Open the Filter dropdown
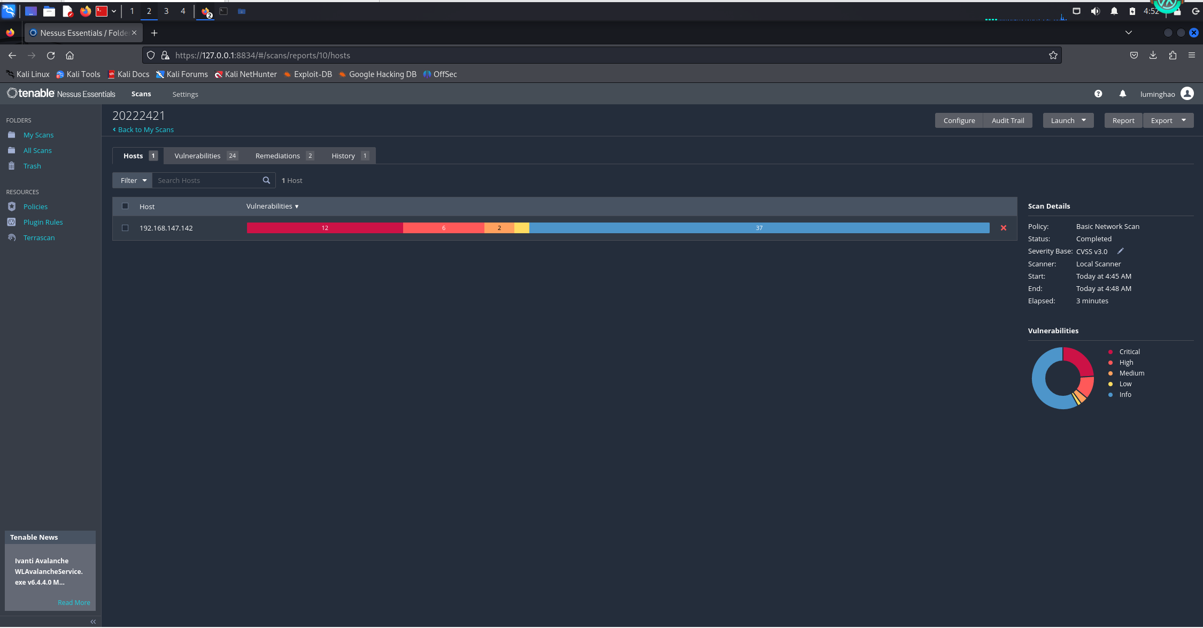This screenshot has width=1203, height=628. (x=133, y=180)
